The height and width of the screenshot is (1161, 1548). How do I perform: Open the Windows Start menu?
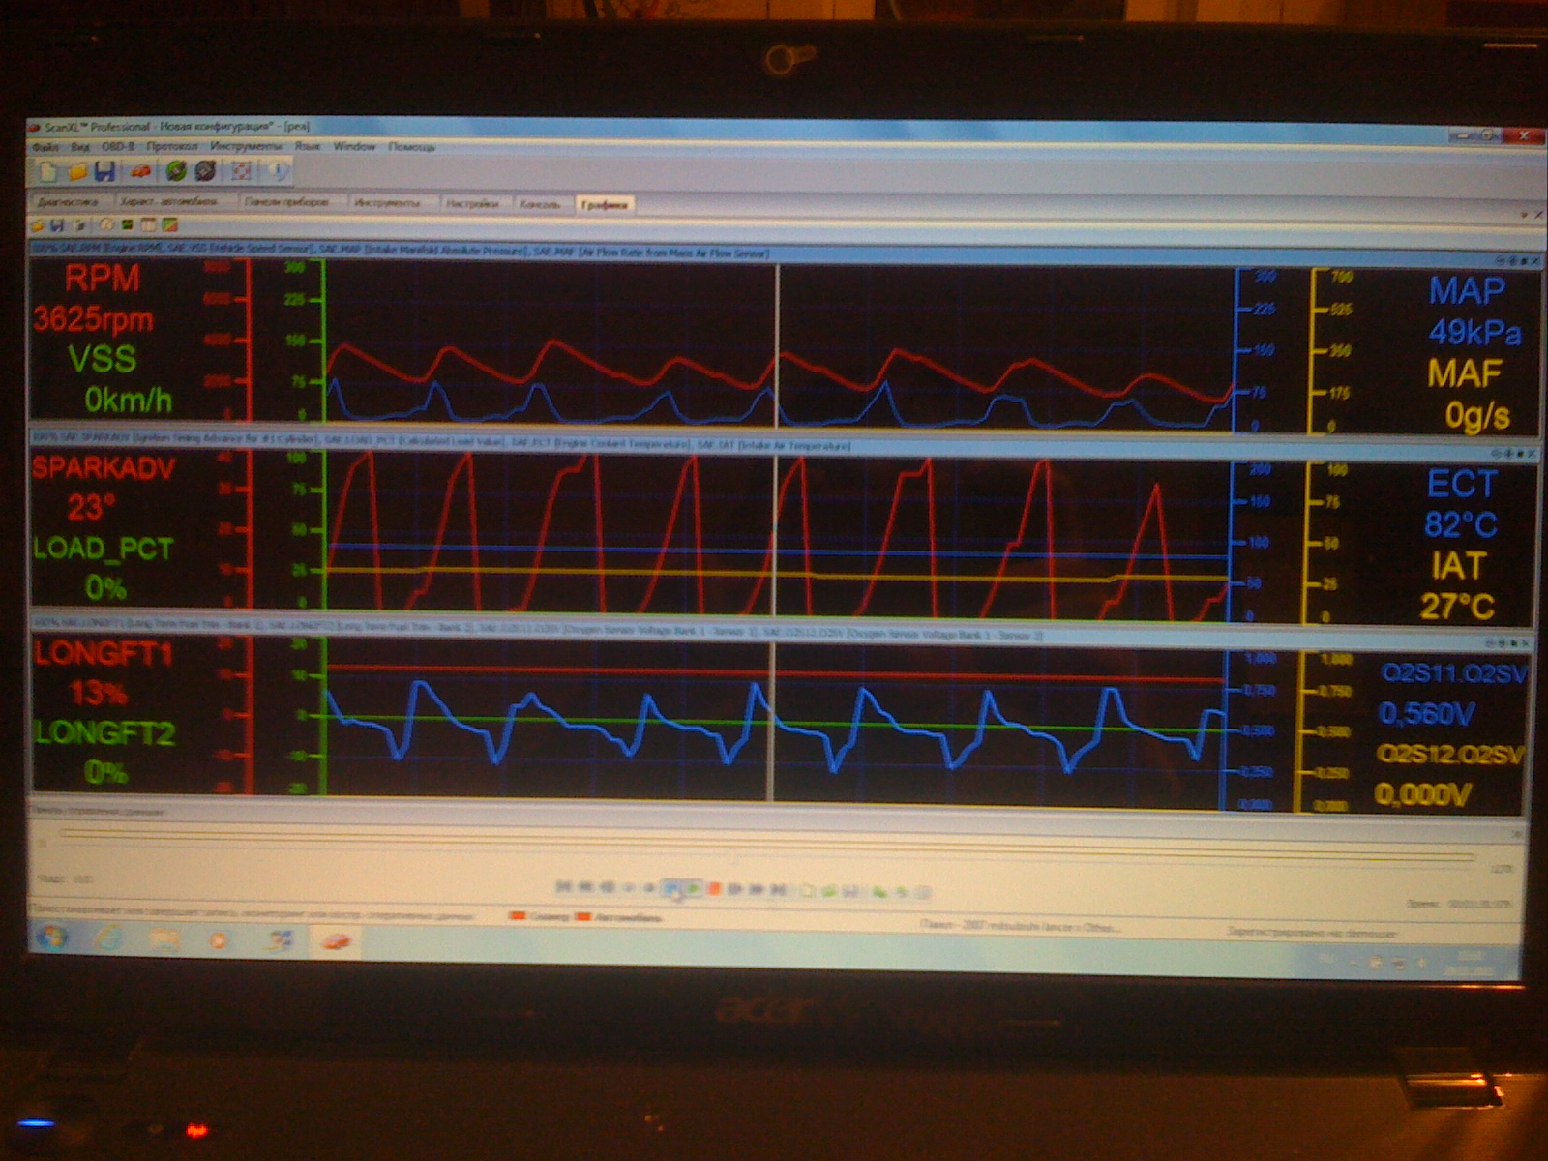pyautogui.click(x=50, y=938)
